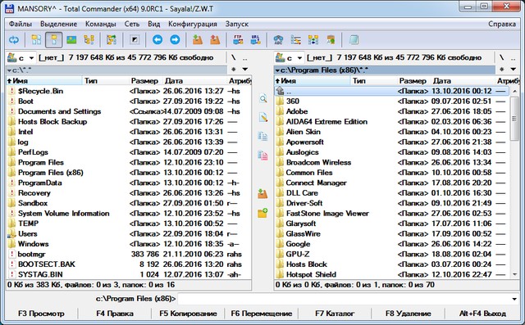The height and width of the screenshot is (325, 525).
Task: Expand the command line history dropdown
Action: pos(514,299)
